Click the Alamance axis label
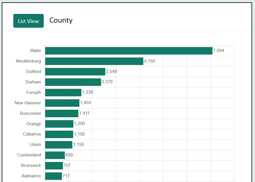This screenshot has width=255, height=182. (x=31, y=176)
